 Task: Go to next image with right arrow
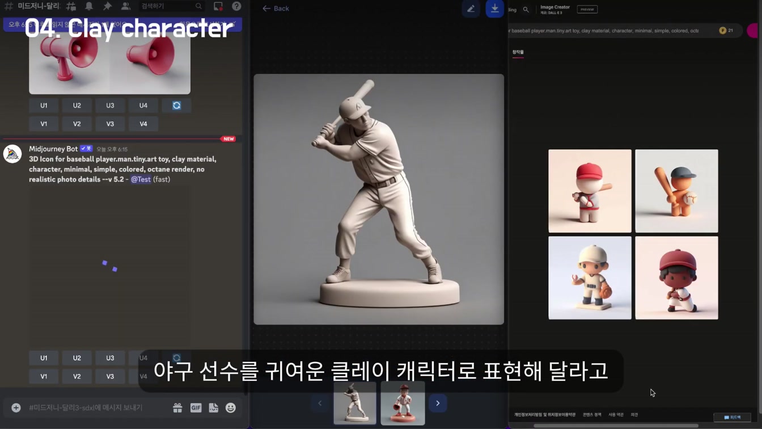(438, 403)
